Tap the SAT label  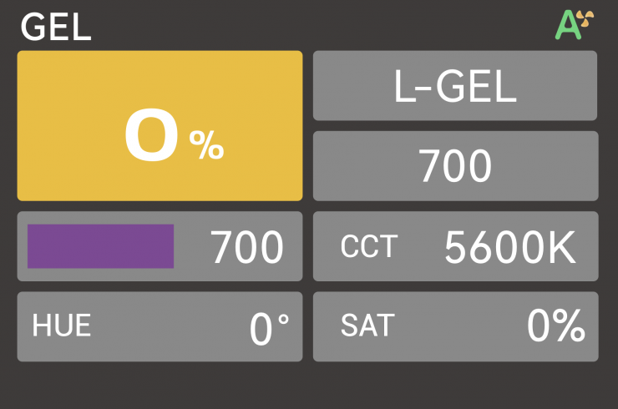(x=367, y=327)
